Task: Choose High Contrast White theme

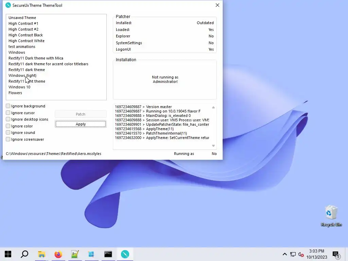Action: (27, 41)
